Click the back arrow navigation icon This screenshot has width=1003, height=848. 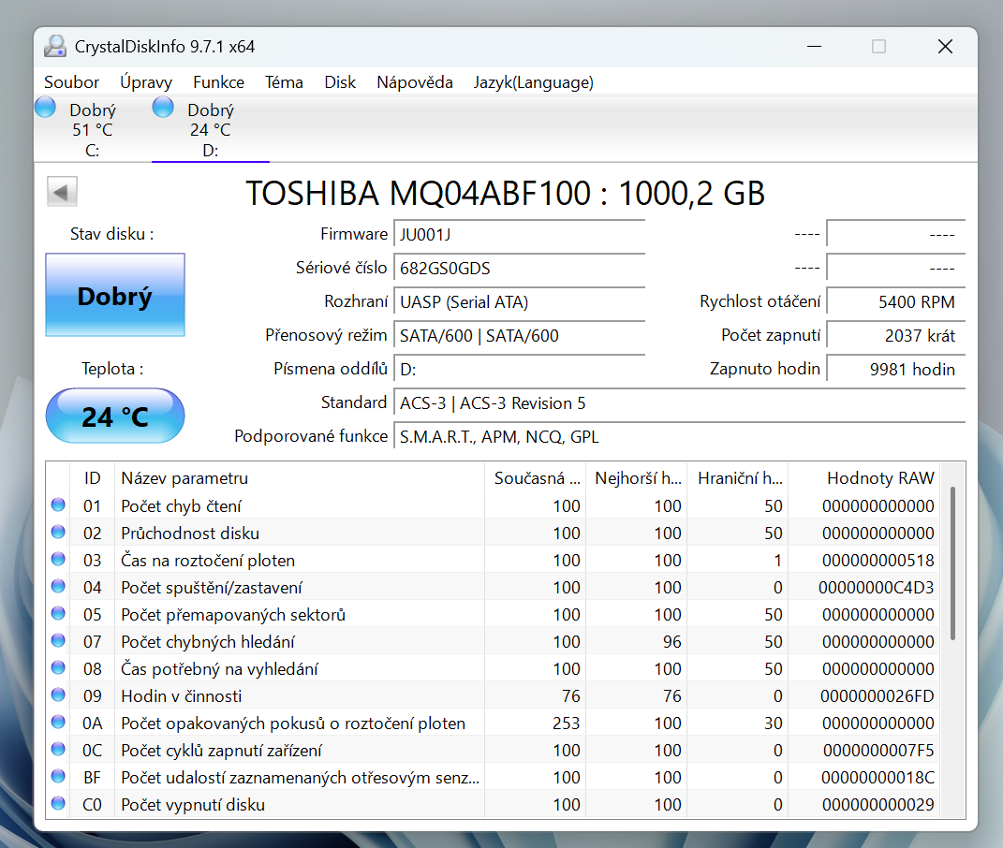coord(61,191)
